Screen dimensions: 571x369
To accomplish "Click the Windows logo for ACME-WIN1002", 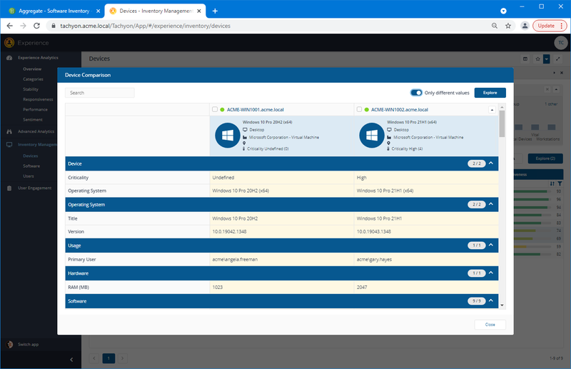I will 372,136.
